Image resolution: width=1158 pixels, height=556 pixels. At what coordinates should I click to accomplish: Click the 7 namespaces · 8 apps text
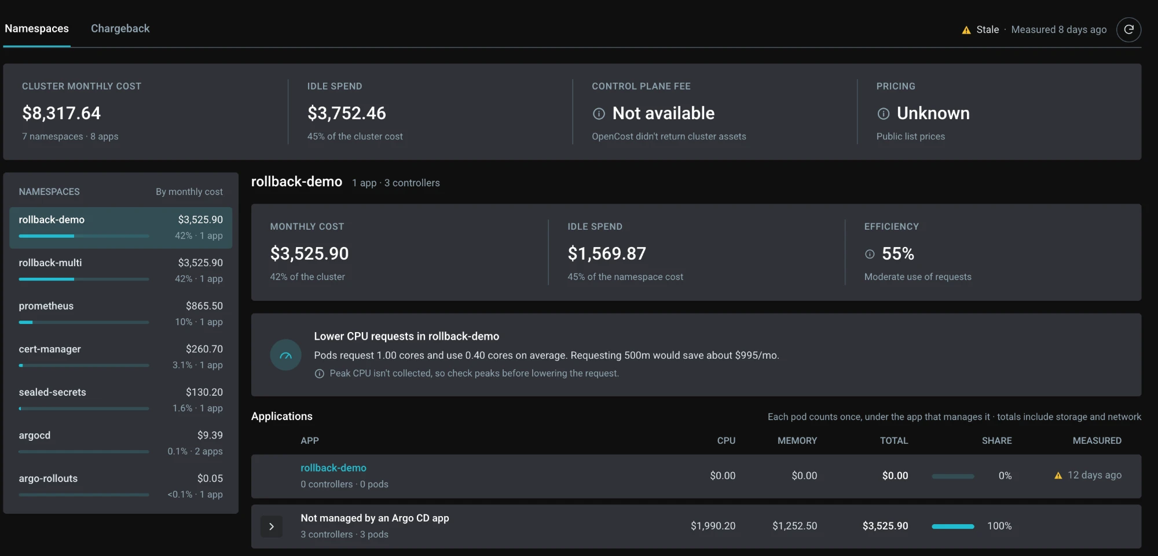70,137
